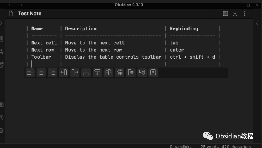Screen dimensions: 262x148
Task: Align column text to the right
Action: 52,72
